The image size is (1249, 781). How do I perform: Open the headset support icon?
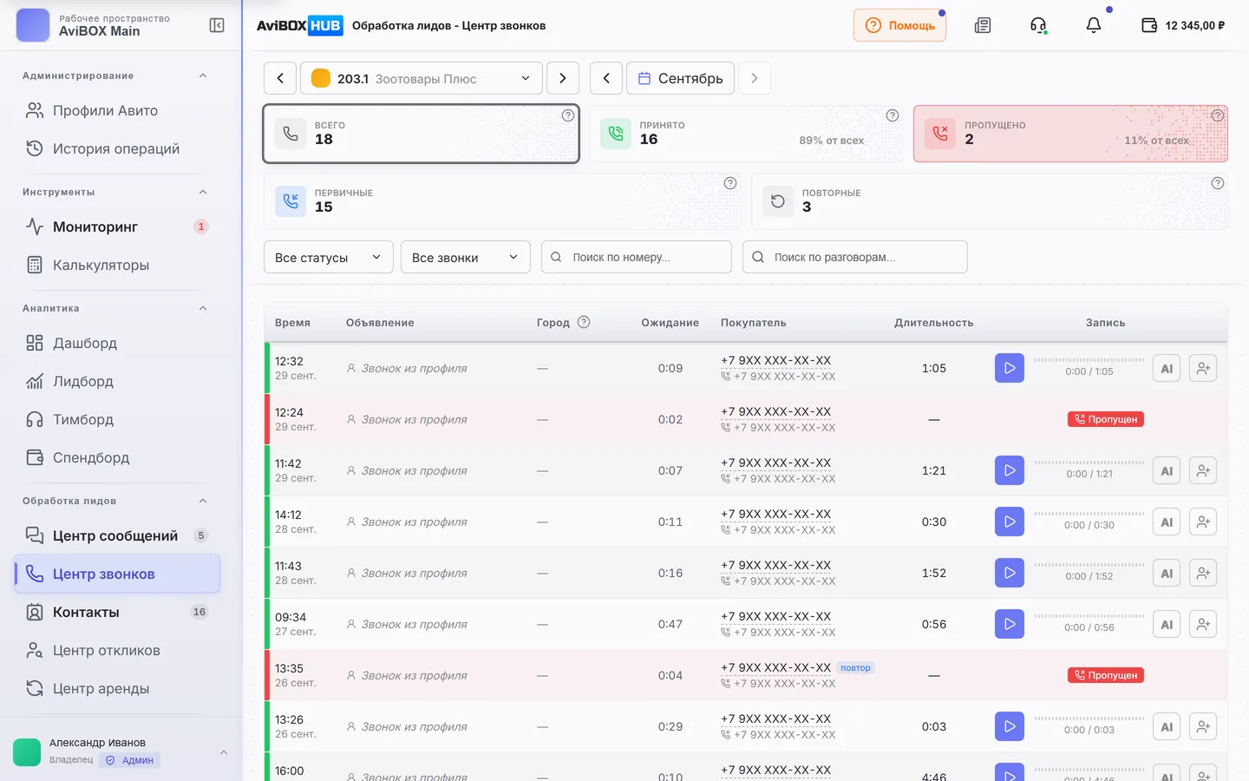click(1038, 25)
